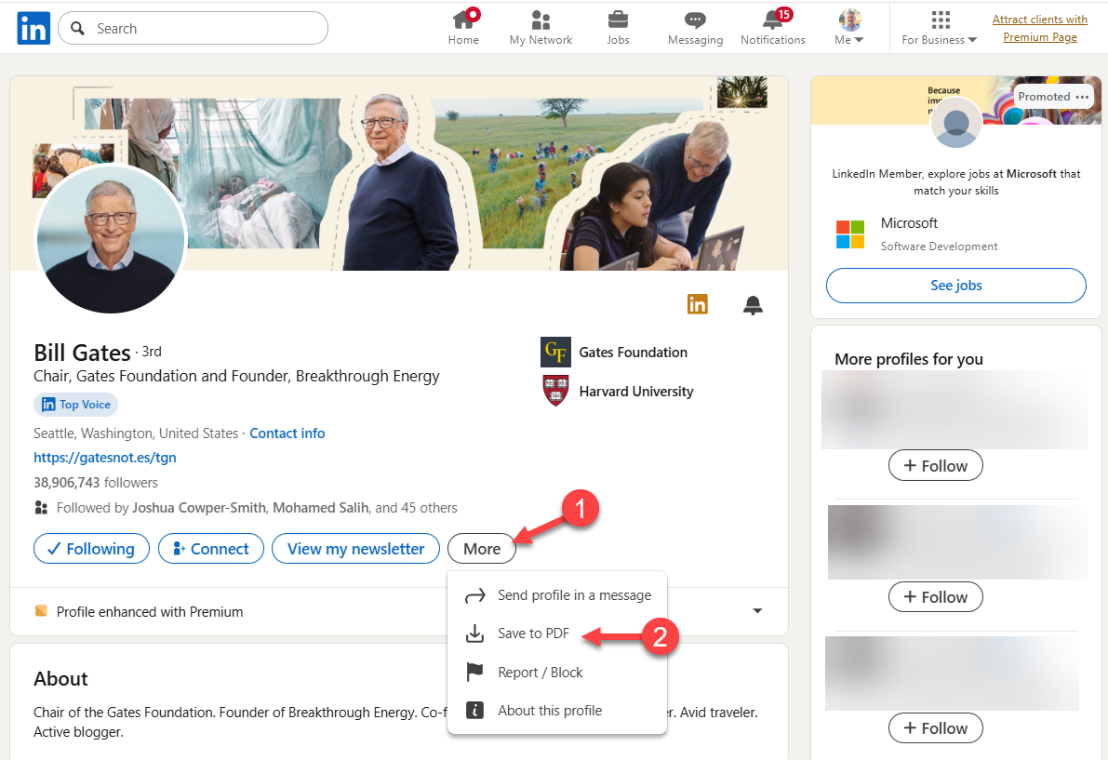
Task: Open promoted ad options ellipsis
Action: [1082, 97]
